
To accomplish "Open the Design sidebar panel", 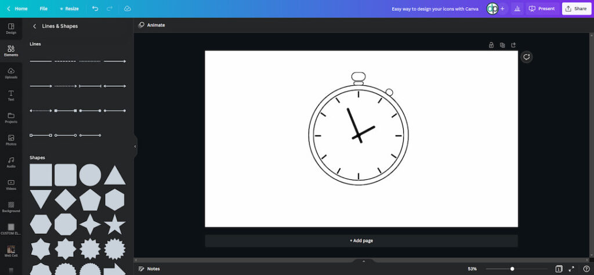I will (x=11, y=29).
